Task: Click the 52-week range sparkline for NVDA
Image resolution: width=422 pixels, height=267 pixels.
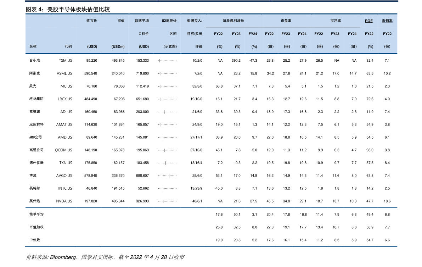Action: 167,201
